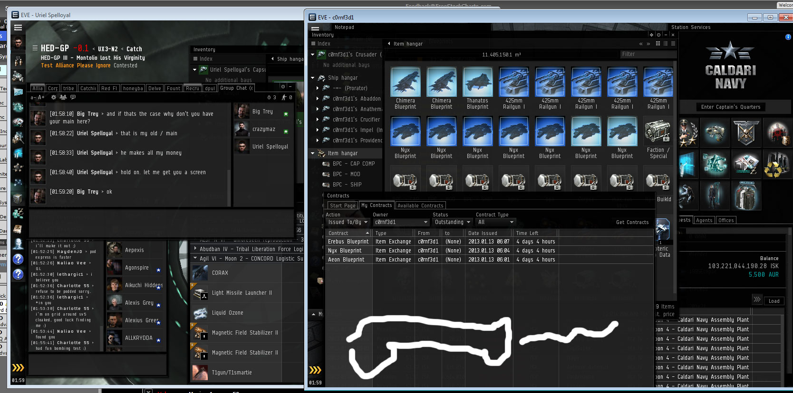
Task: Select CORAX ship in left window list
Action: click(x=246, y=273)
